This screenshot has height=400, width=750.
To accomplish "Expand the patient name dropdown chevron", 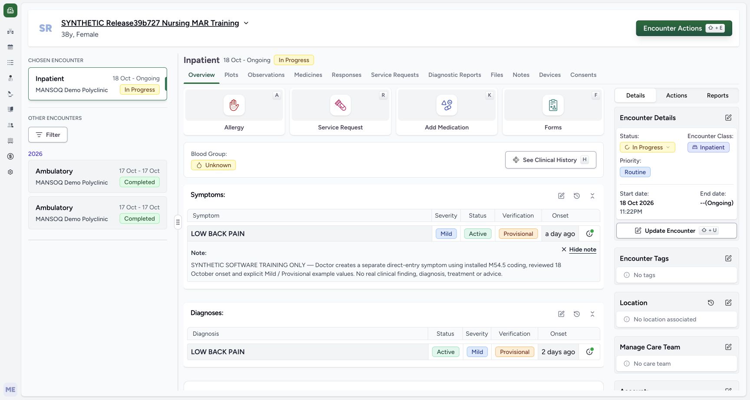I will (x=246, y=23).
